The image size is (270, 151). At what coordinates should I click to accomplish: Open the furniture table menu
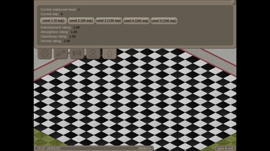pyautogui.click(x=77, y=54)
